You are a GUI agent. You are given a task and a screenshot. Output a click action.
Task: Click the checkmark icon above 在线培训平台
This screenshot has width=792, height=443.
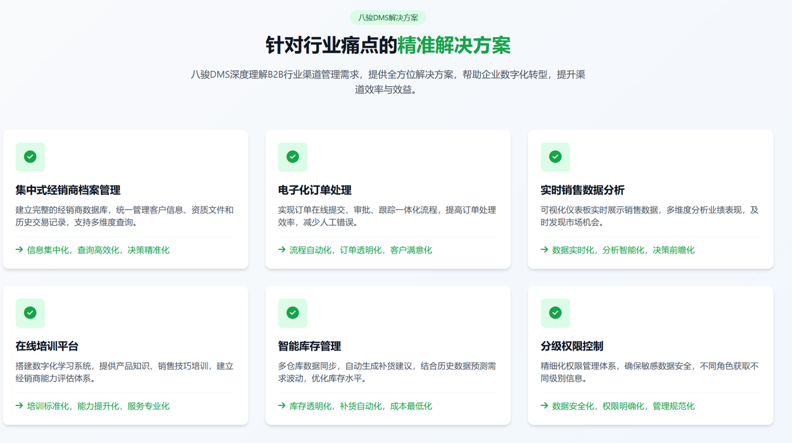tap(30, 313)
